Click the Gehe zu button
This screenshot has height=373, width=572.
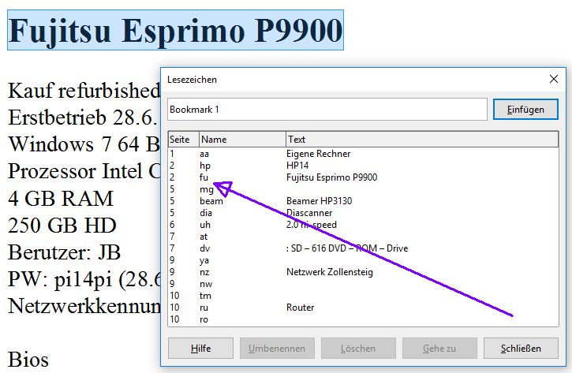[439, 349]
